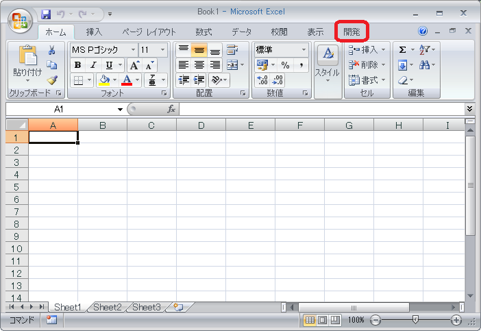The width and height of the screenshot is (481, 331).
Task: Apply red font color
Action: tap(127, 80)
